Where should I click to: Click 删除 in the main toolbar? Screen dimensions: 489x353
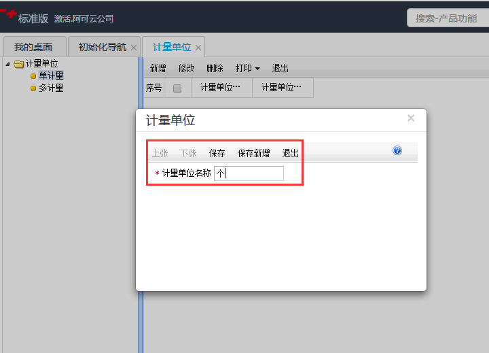[x=215, y=68]
